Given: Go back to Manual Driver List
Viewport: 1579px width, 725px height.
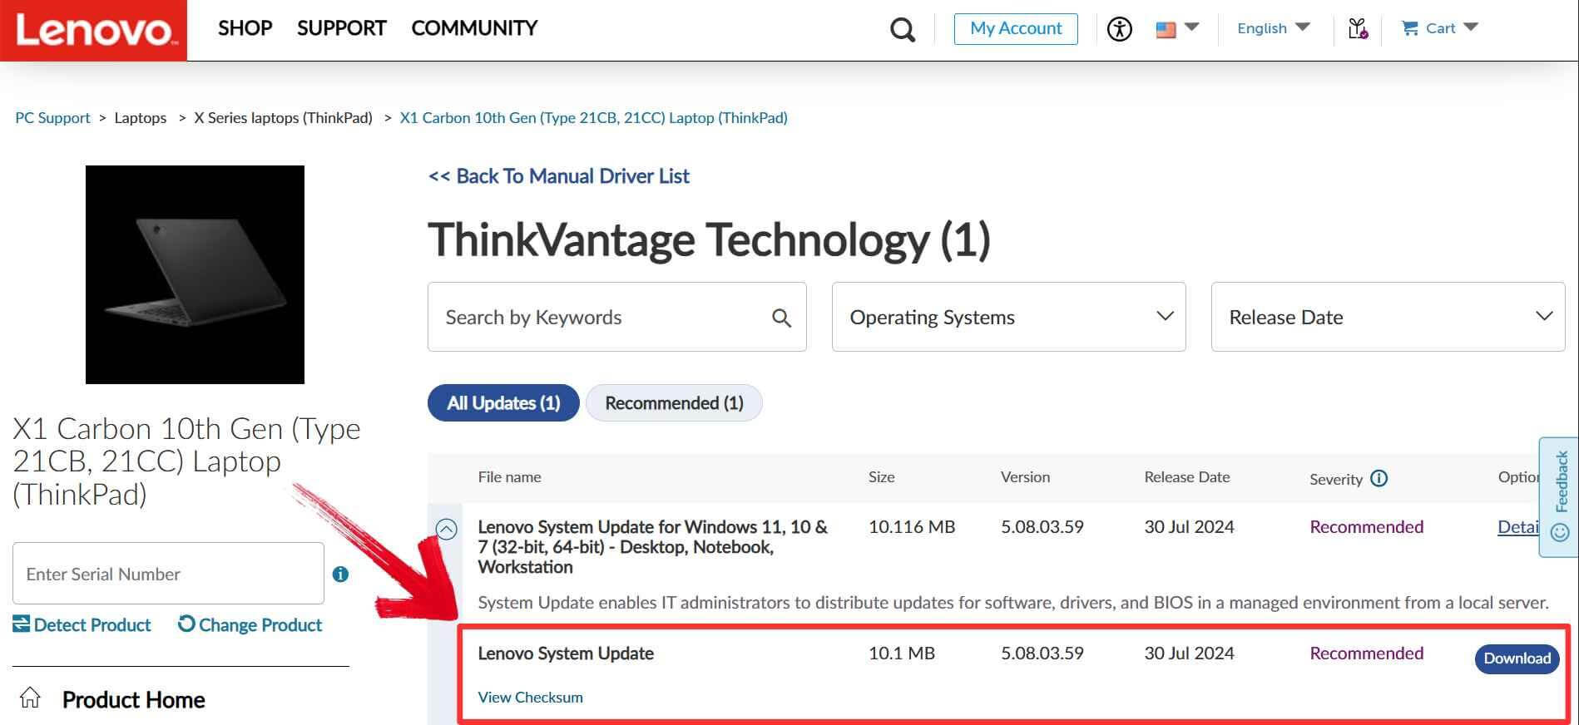Looking at the screenshot, I should pos(558,176).
